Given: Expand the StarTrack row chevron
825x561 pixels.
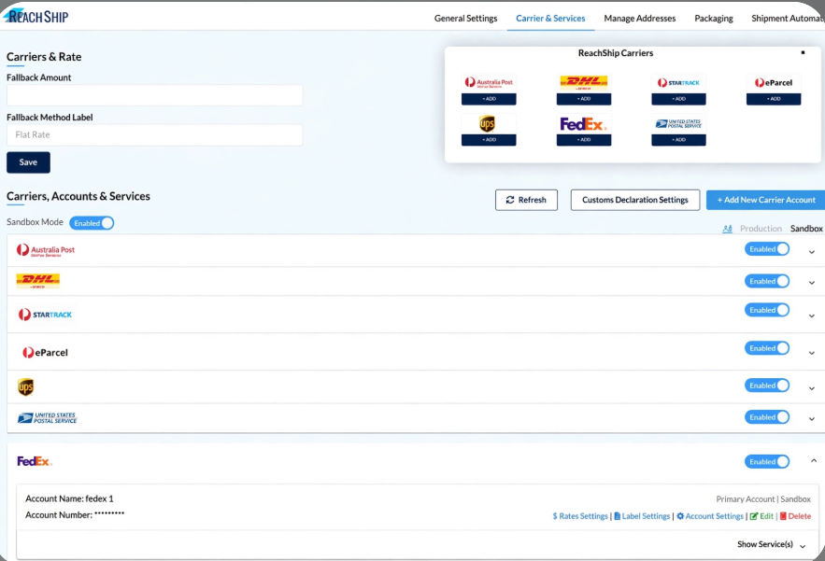Looking at the screenshot, I should point(812,316).
